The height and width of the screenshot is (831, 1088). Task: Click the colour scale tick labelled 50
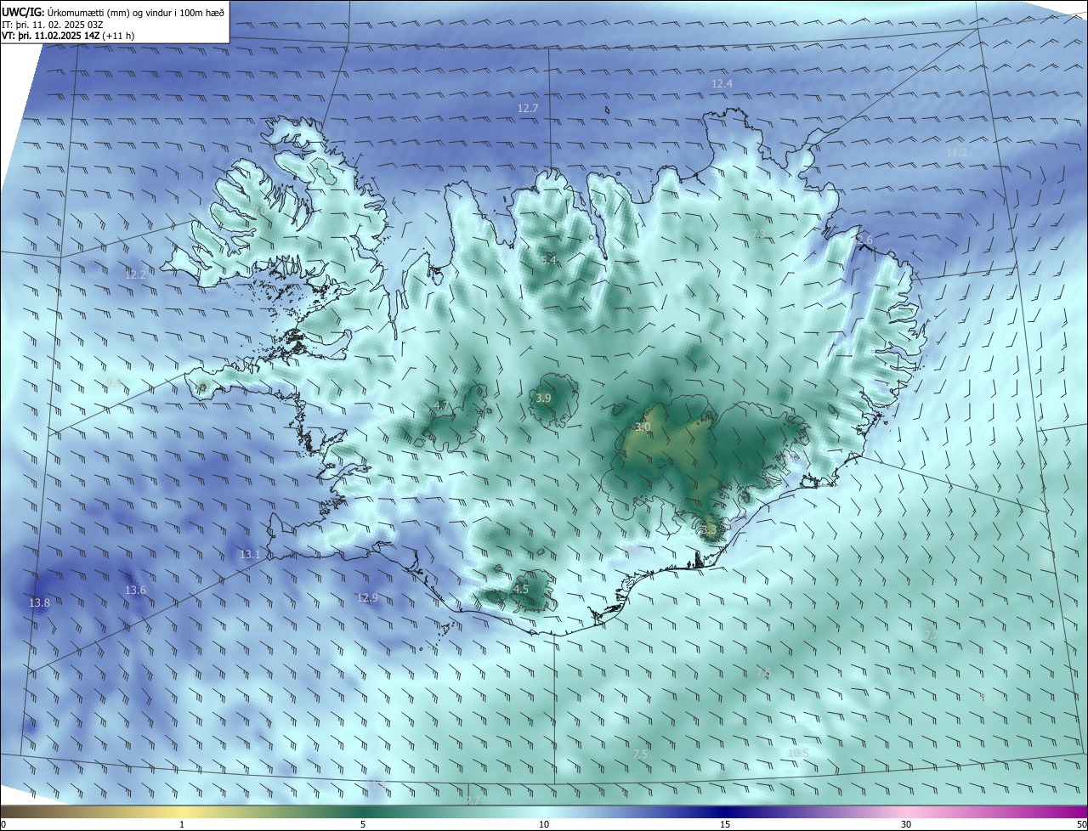(x=1081, y=824)
